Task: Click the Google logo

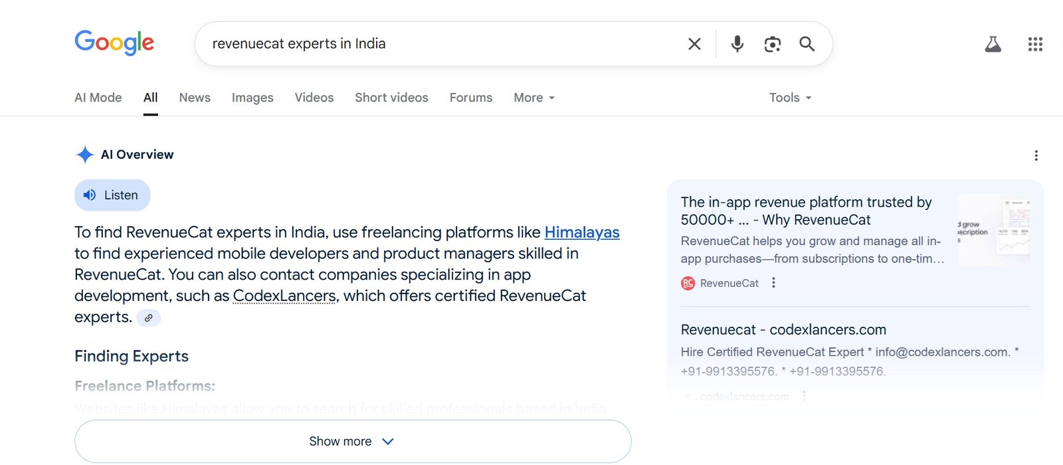Action: (x=114, y=43)
